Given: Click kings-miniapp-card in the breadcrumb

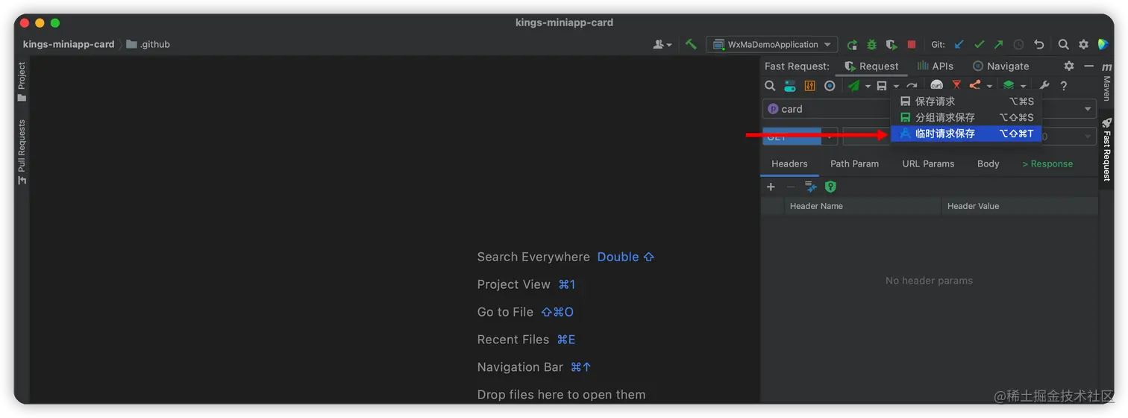Looking at the screenshot, I should point(69,45).
